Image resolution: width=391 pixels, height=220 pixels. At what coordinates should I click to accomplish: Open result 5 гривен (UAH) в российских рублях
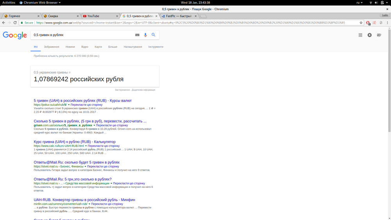coord(83,101)
